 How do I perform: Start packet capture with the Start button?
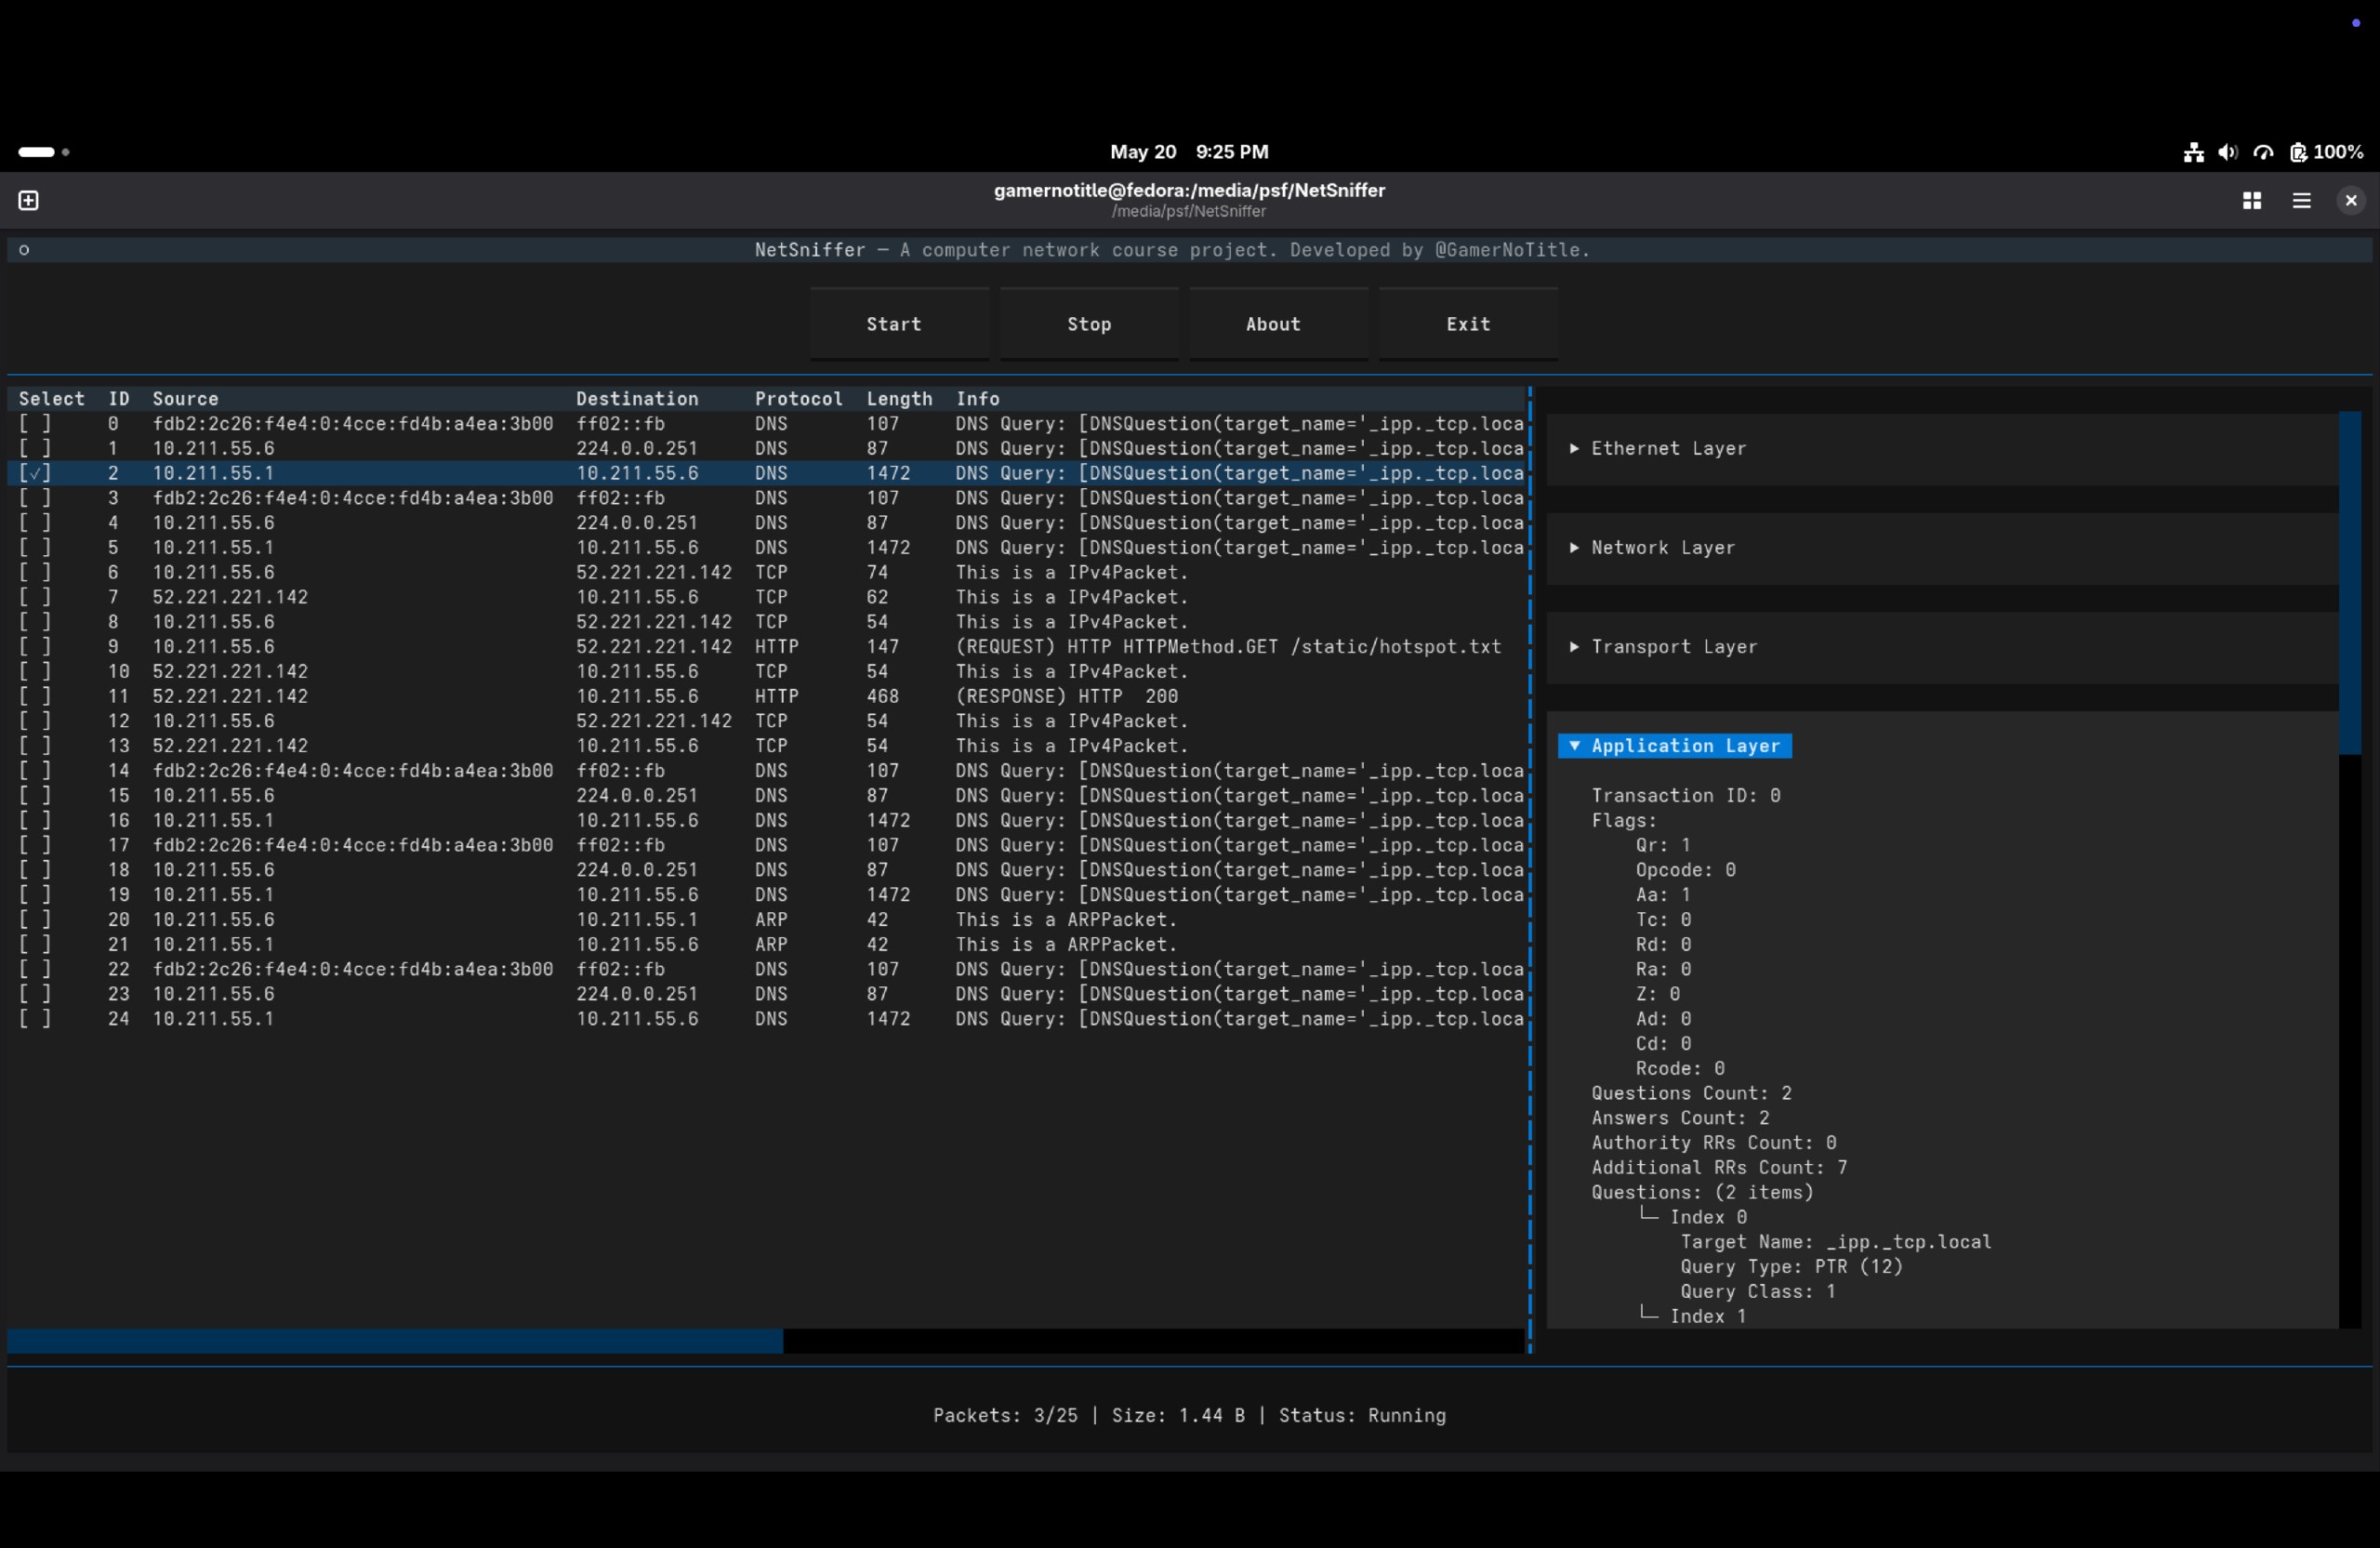(x=899, y=324)
